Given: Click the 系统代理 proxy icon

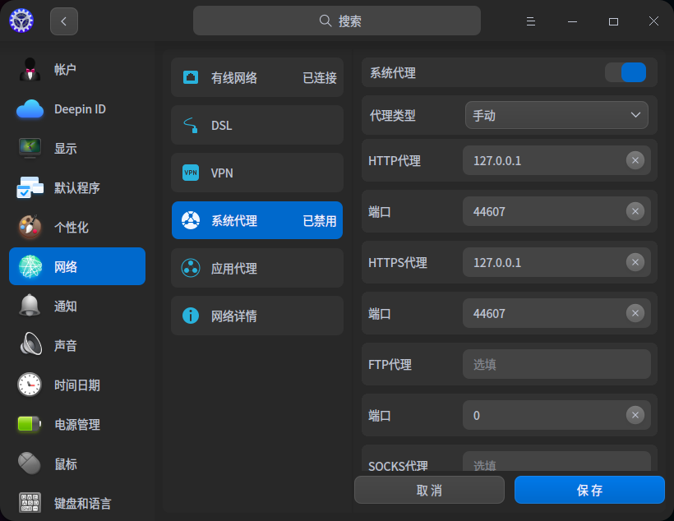Looking at the screenshot, I should point(191,220).
